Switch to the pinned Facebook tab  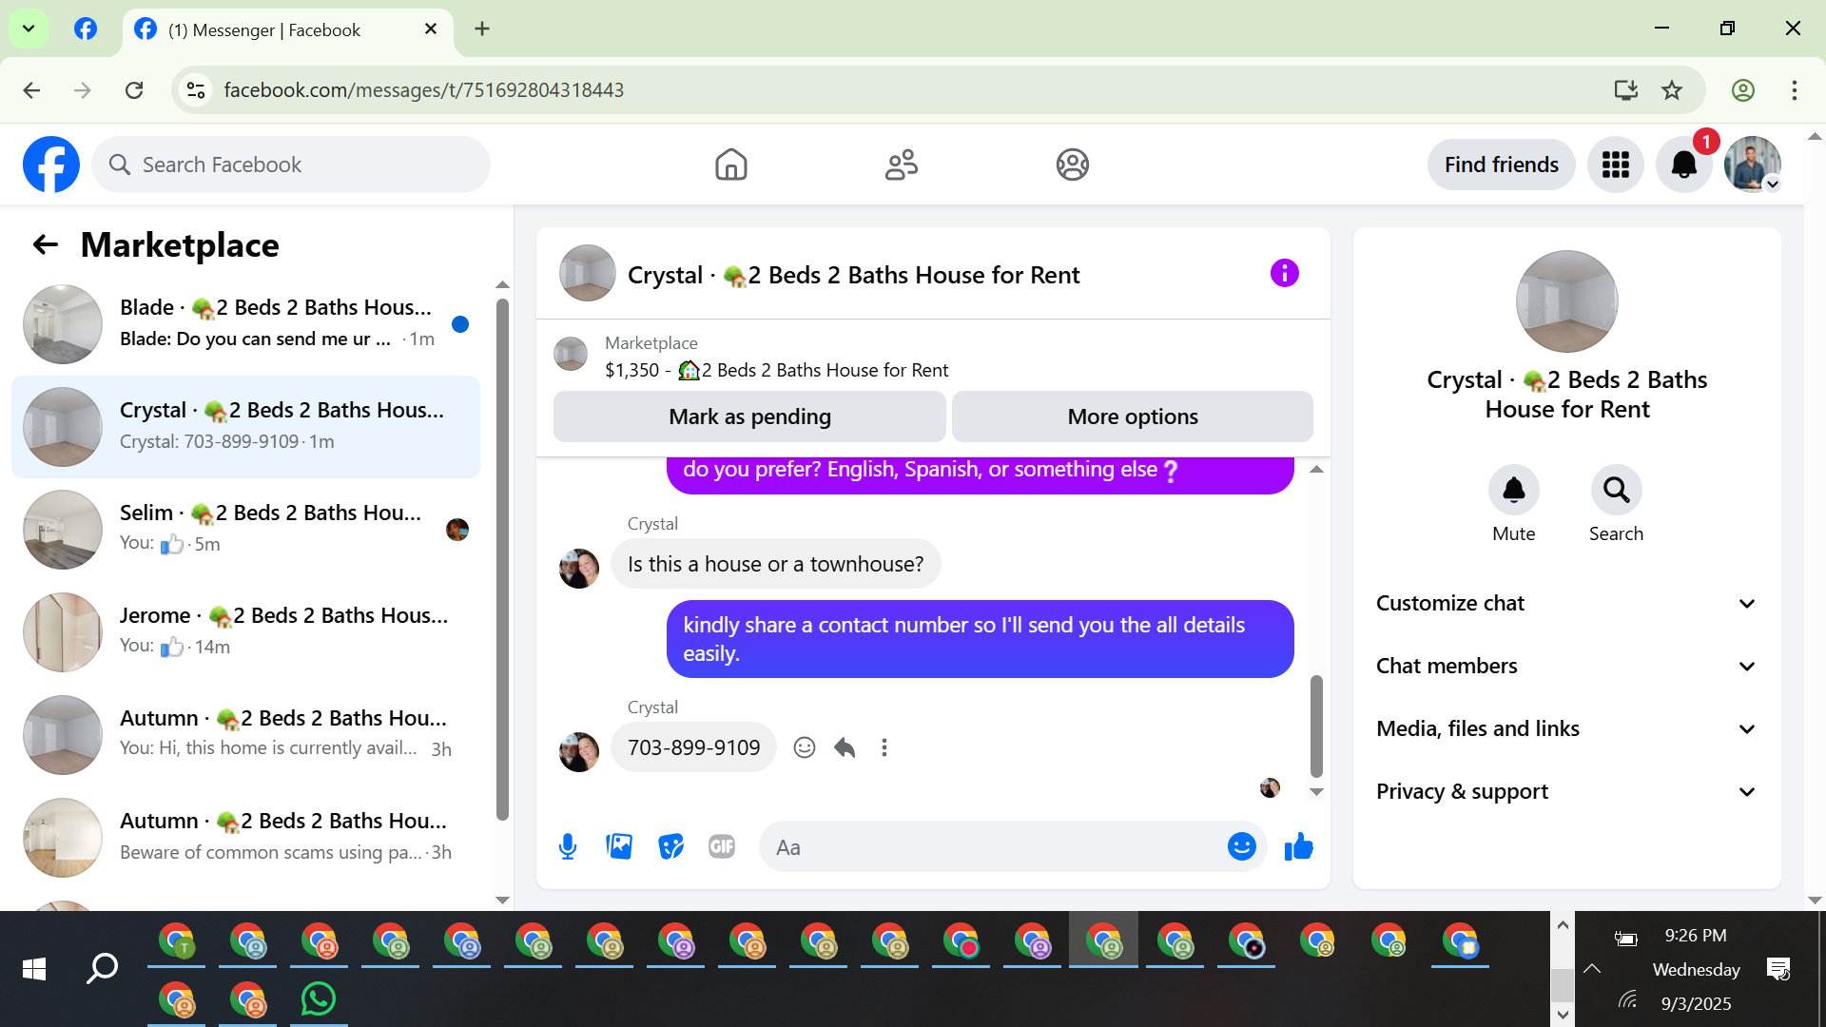(86, 29)
